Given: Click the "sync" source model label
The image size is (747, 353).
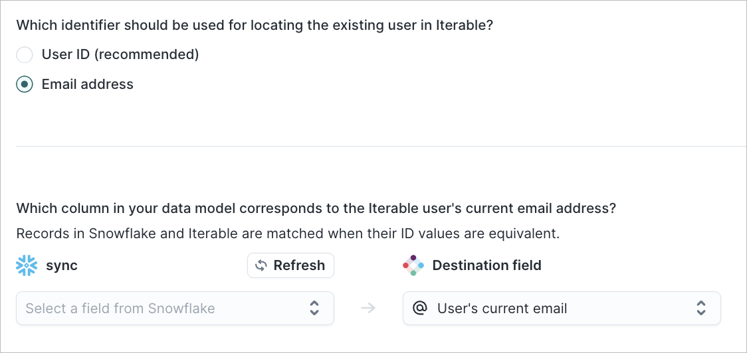Looking at the screenshot, I should click(61, 265).
